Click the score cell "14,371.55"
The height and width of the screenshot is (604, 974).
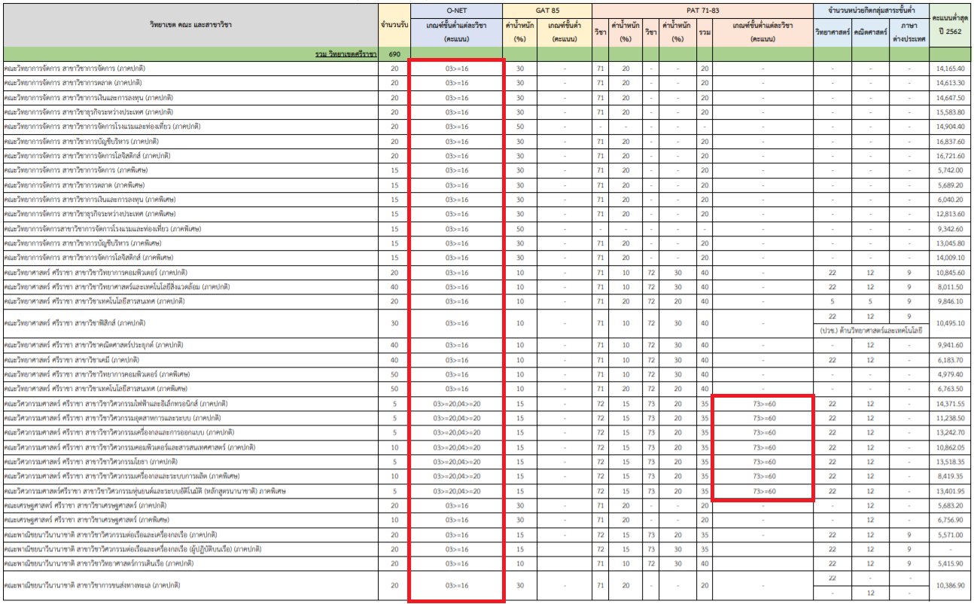pyautogui.click(x=950, y=404)
